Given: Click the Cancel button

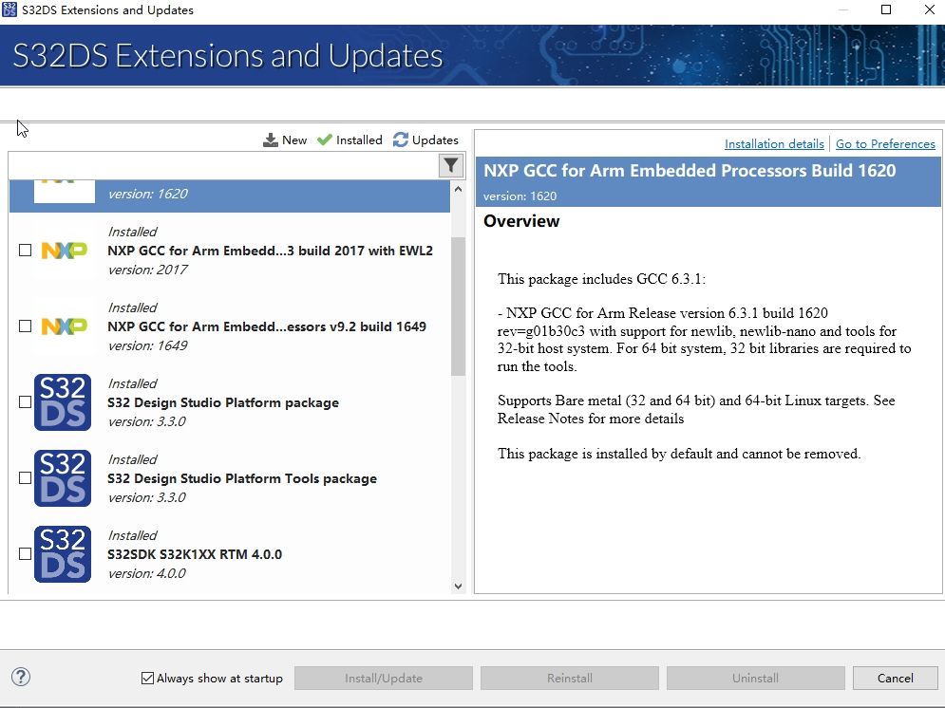Looking at the screenshot, I should coord(895,678).
